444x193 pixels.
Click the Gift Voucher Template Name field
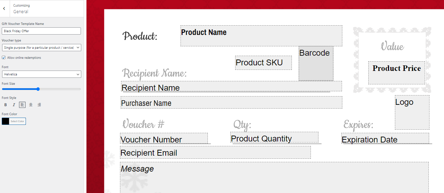coord(41,31)
